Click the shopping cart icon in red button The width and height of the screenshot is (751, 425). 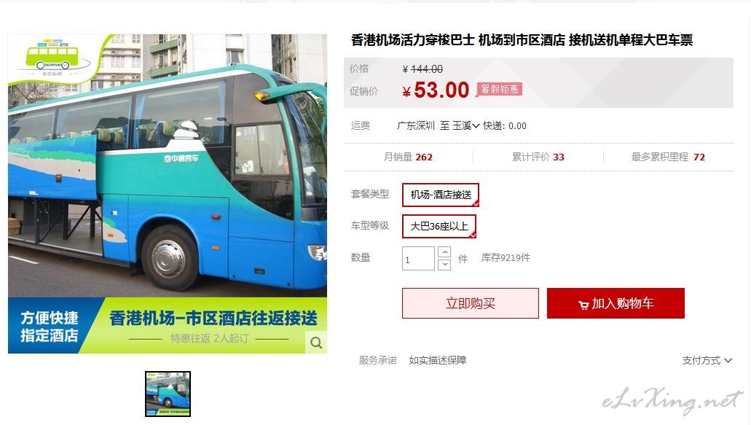pyautogui.click(x=583, y=305)
